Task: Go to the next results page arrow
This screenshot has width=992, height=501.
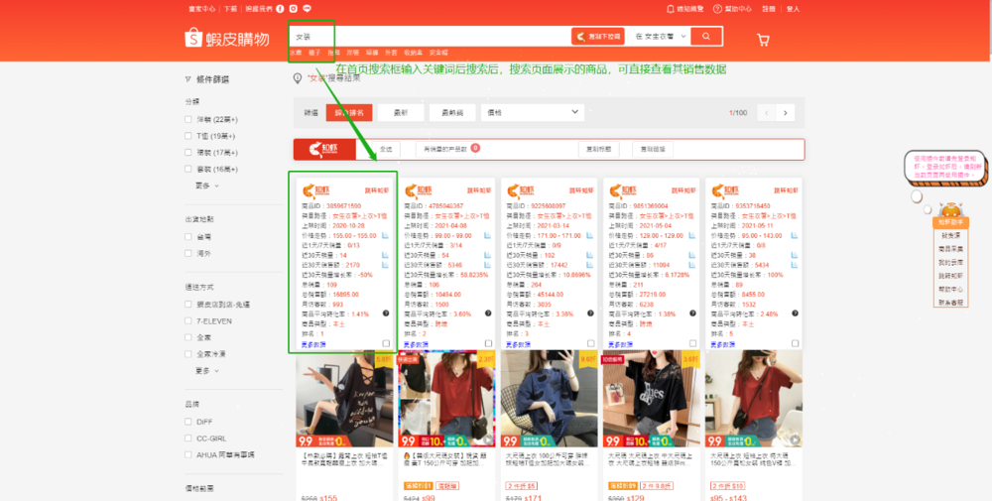Action: click(x=785, y=112)
